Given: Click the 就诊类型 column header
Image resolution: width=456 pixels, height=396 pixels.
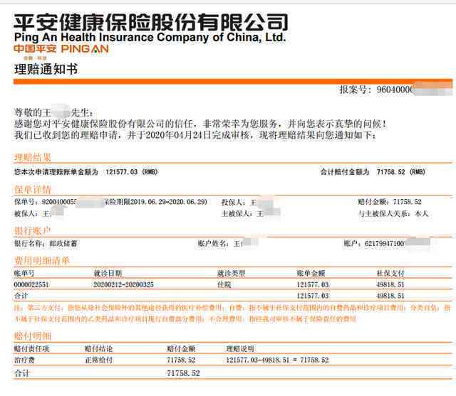Looking at the screenshot, I should (231, 273).
